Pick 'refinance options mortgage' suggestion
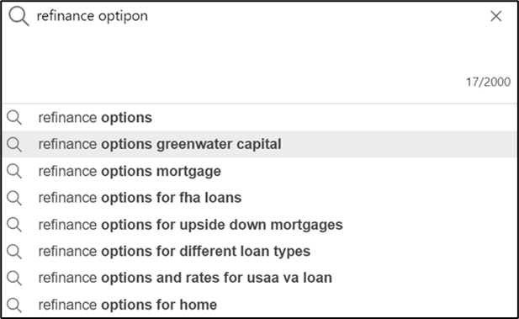The width and height of the screenshot is (519, 319). click(x=259, y=171)
